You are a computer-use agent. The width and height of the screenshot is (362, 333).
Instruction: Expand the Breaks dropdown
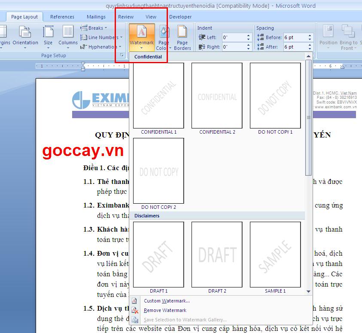click(95, 28)
